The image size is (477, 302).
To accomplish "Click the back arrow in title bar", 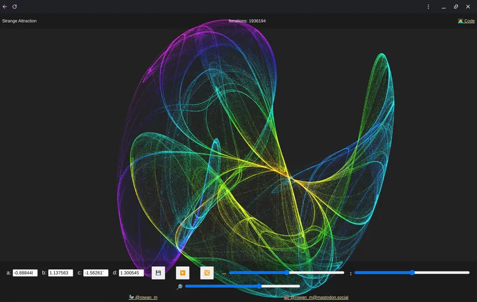I will 5,7.
